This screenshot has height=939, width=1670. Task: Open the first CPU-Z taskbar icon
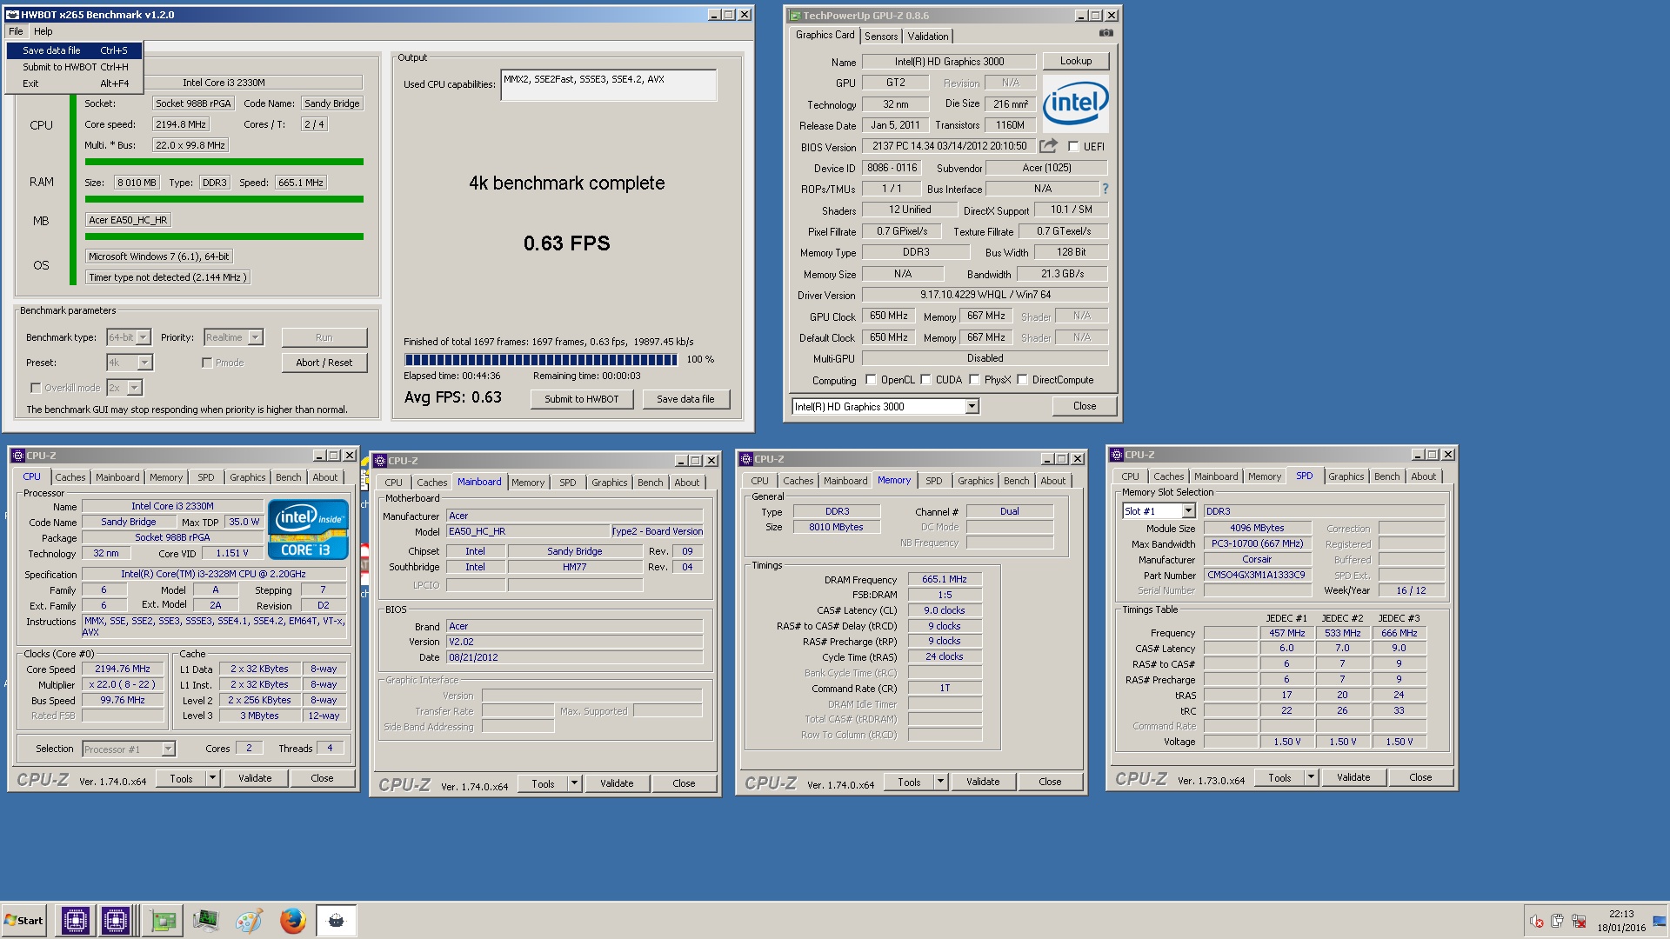[x=75, y=920]
